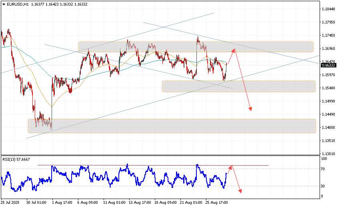Image resolution: width=338 pixels, height=207 pixels.
Task: Click the 25 Jul 2025 date label
Action: click(x=10, y=203)
